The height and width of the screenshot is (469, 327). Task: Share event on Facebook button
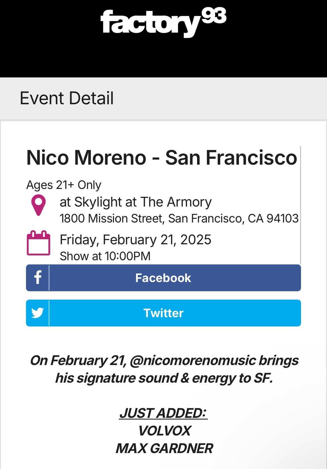[163, 278]
